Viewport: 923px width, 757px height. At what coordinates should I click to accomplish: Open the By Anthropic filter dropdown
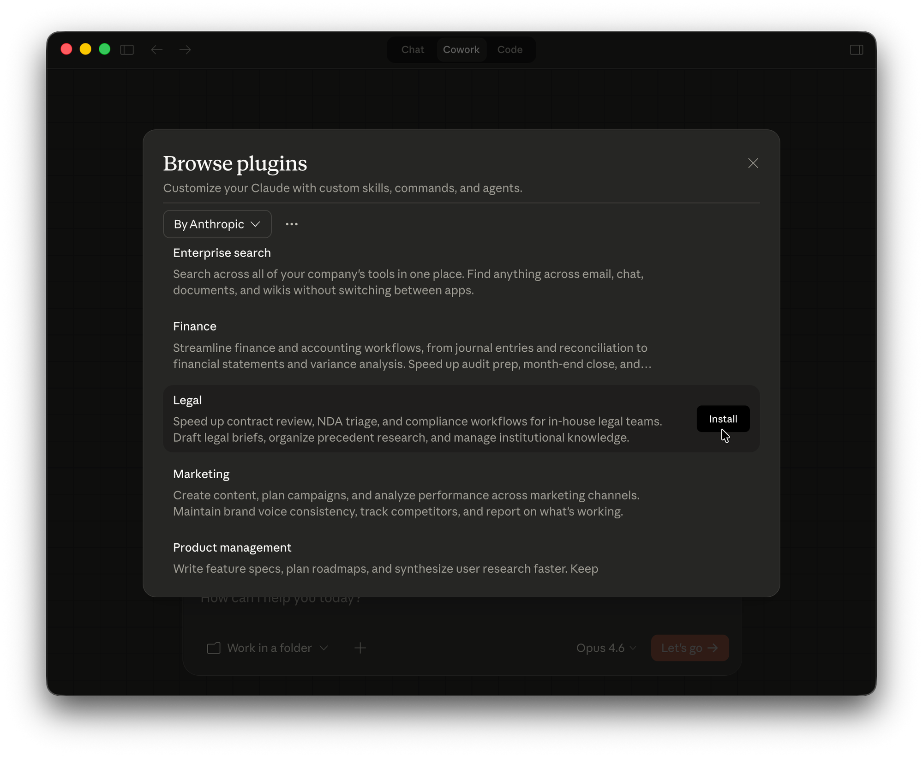(x=217, y=224)
